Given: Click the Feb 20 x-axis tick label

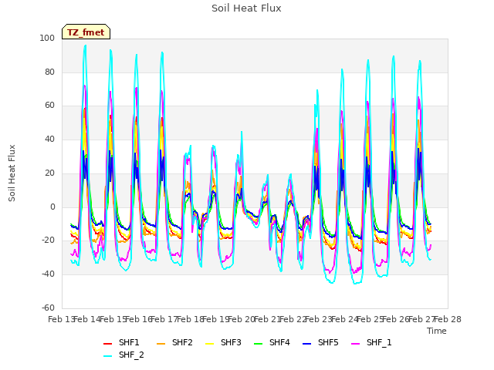Looking at the screenshot, I should pos(241,319).
